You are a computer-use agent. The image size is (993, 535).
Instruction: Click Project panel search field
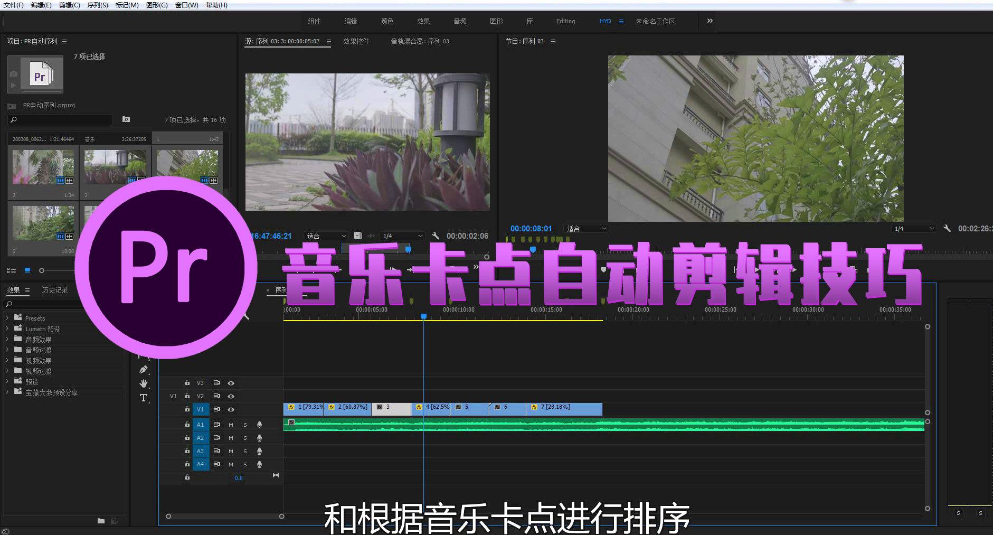pyautogui.click(x=61, y=120)
